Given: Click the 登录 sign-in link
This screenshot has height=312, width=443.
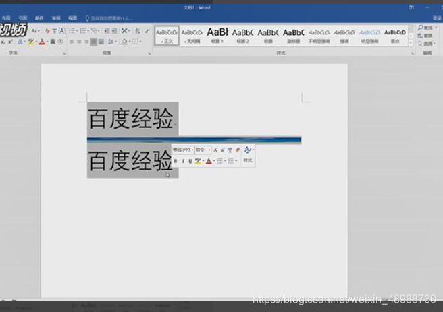Looking at the screenshot, I should (x=437, y=18).
